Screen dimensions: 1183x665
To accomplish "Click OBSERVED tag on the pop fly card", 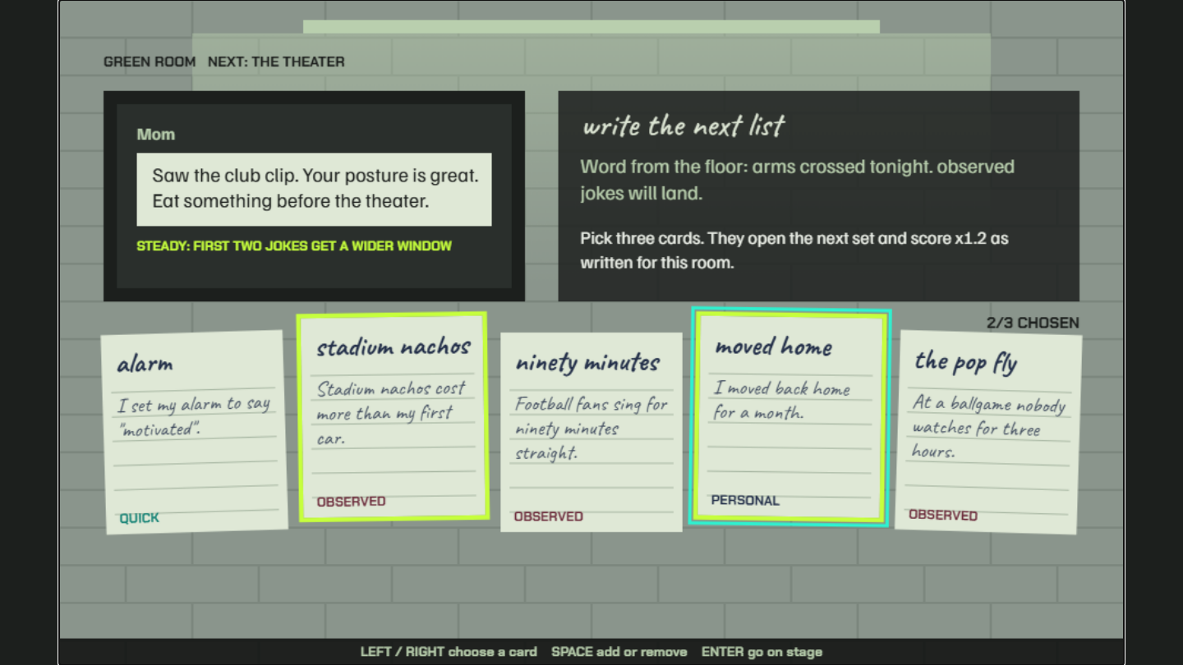I will click(943, 516).
